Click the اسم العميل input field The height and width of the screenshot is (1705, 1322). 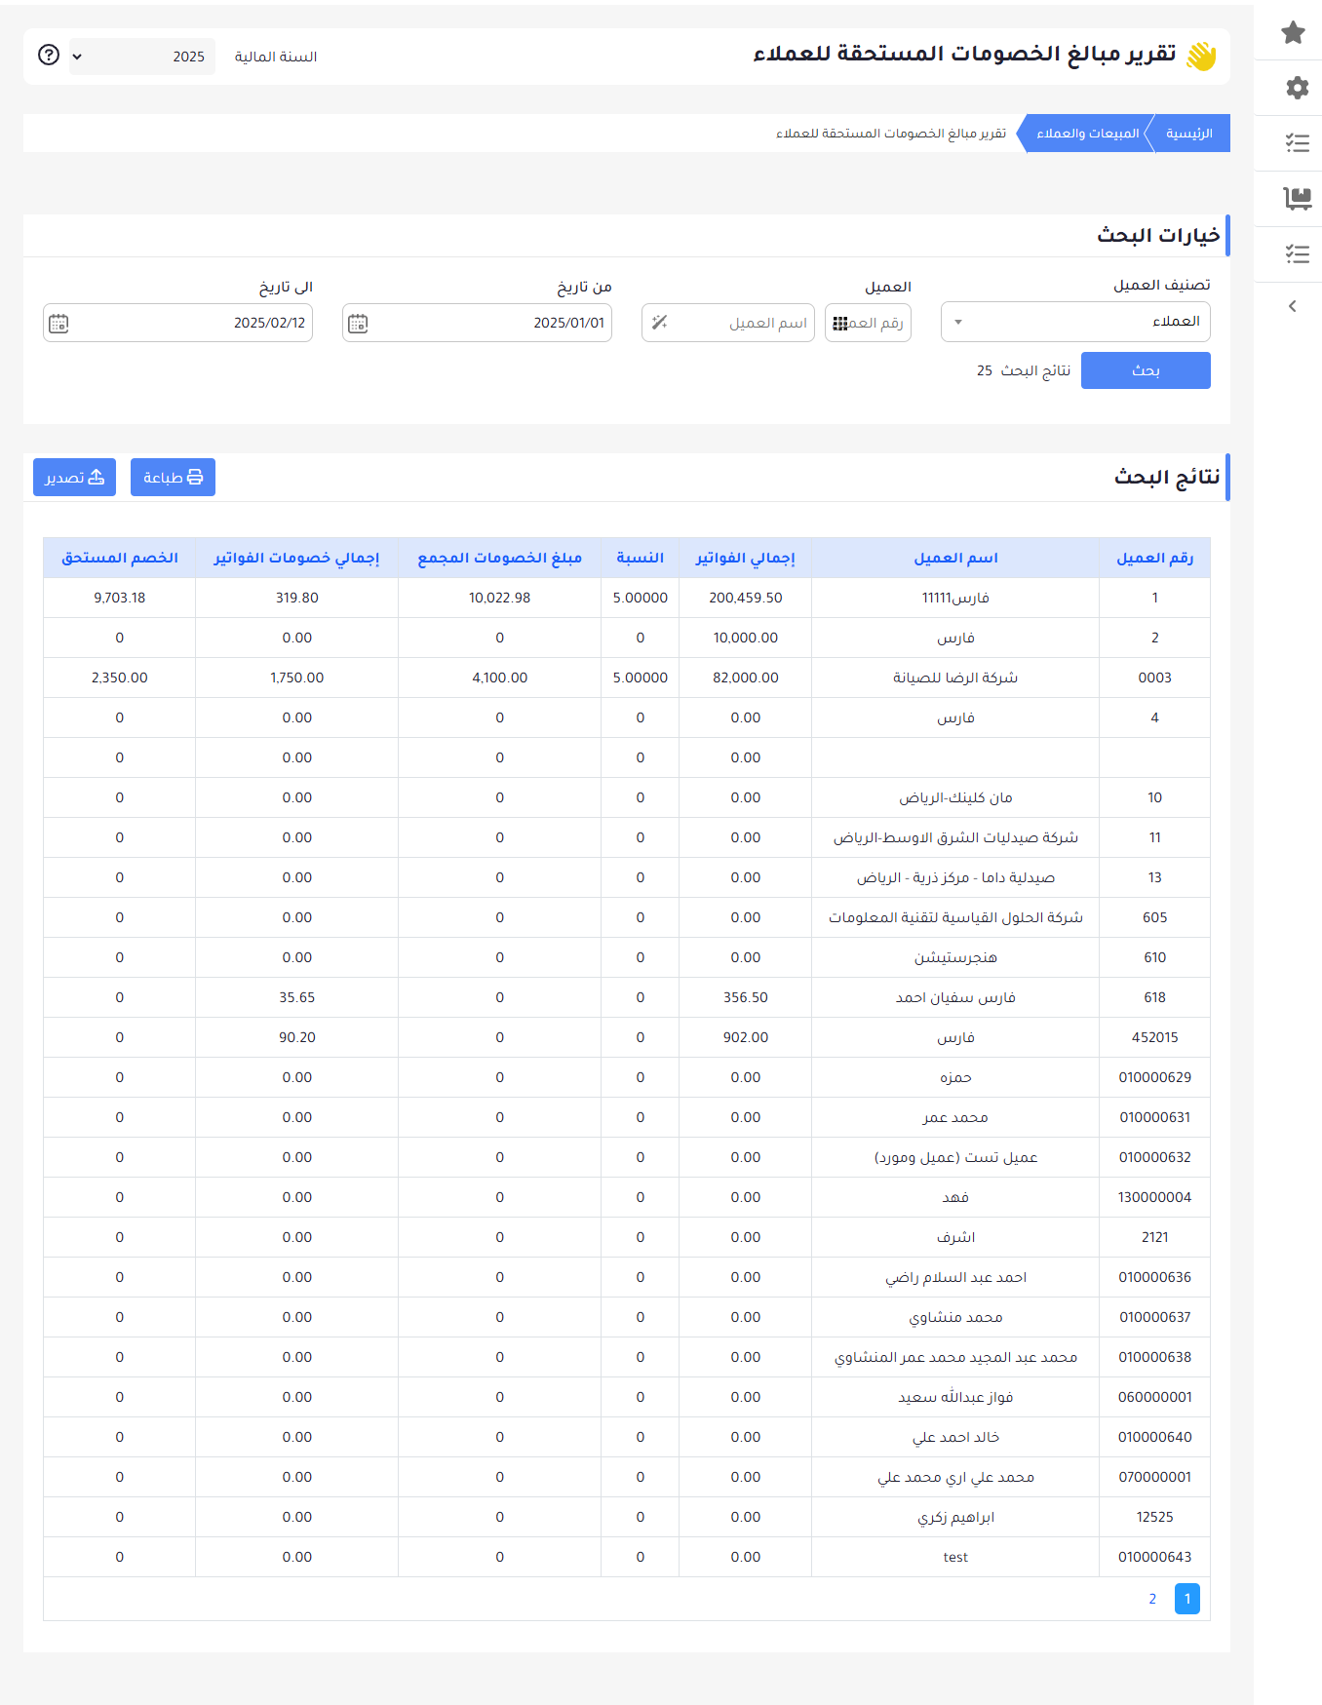(x=728, y=323)
